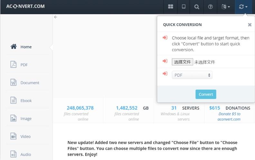Screen dimensions: 255x160
Task: Select the Ebook sidebar icon
Action: [13, 100]
